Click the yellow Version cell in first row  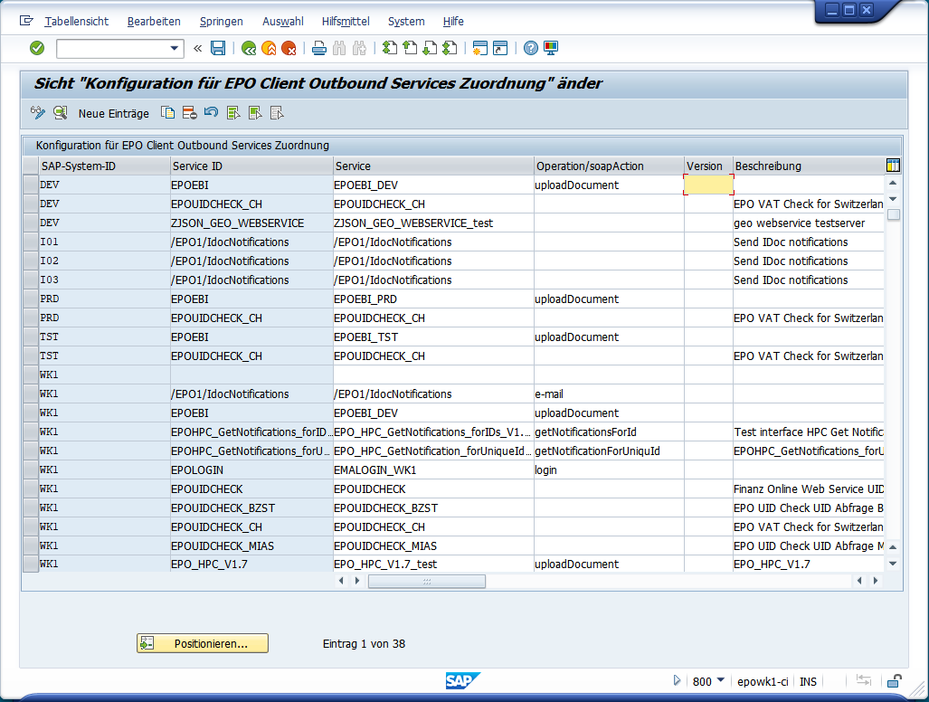click(x=708, y=185)
